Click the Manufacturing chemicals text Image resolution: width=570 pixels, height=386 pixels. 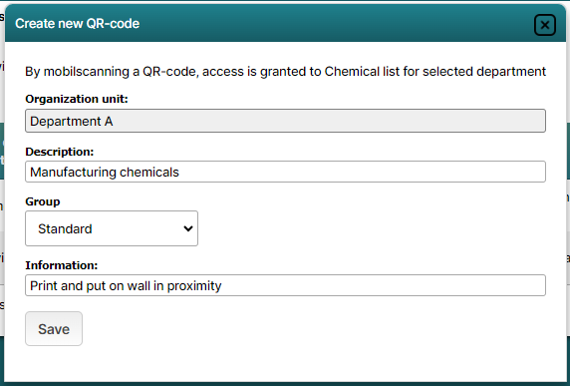click(105, 173)
